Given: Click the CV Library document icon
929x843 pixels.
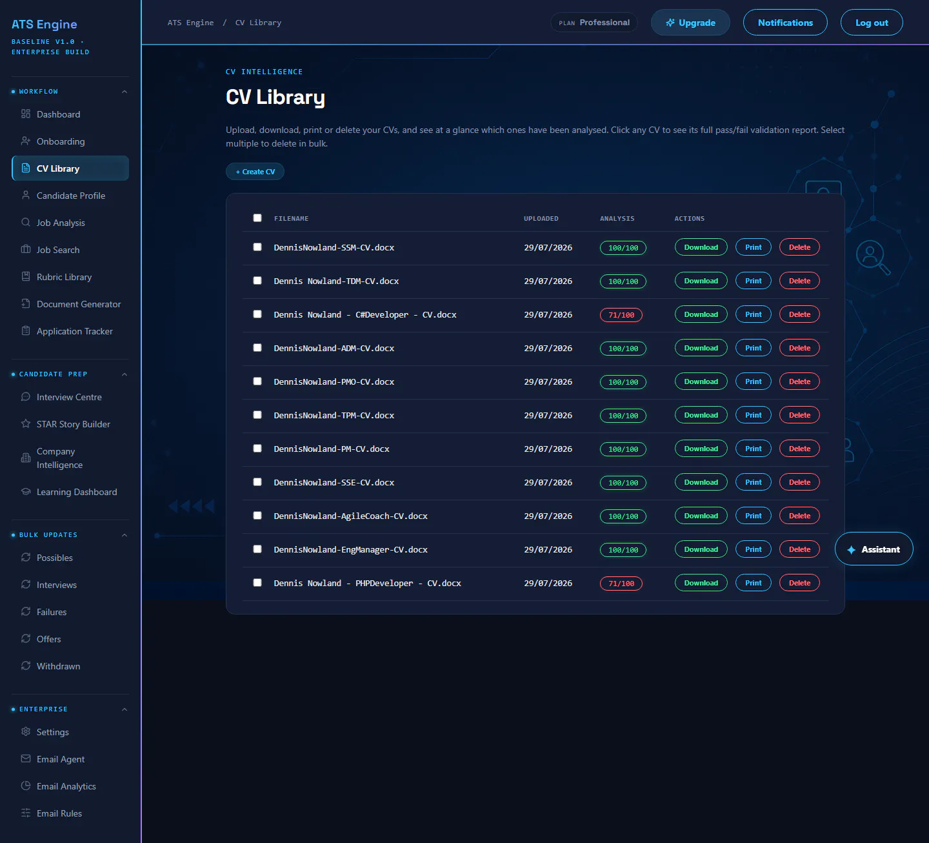Looking at the screenshot, I should pyautogui.click(x=26, y=168).
